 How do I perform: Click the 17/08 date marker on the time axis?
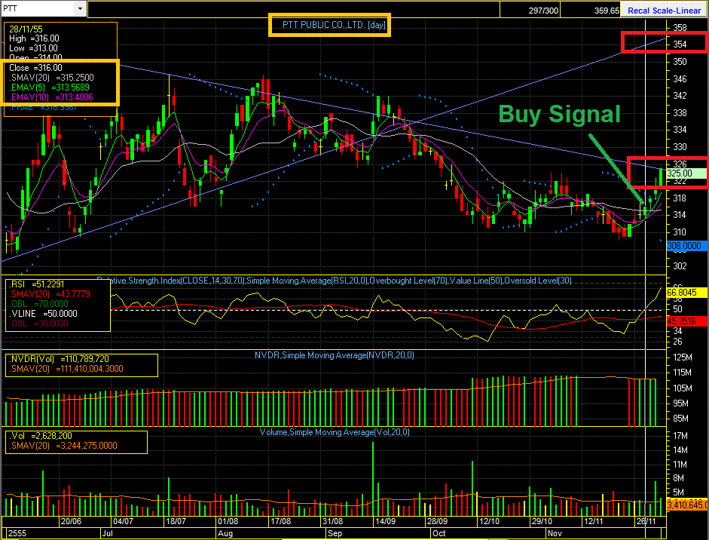280,521
